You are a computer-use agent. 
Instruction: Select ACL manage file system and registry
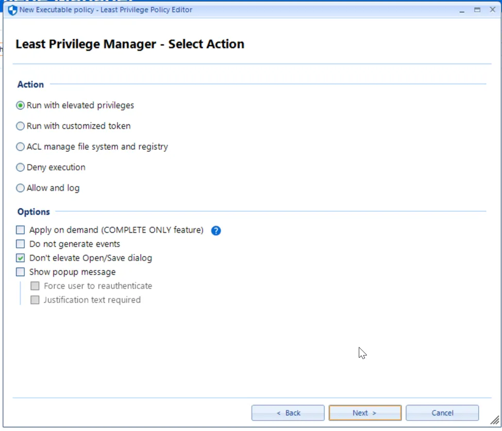(21, 147)
